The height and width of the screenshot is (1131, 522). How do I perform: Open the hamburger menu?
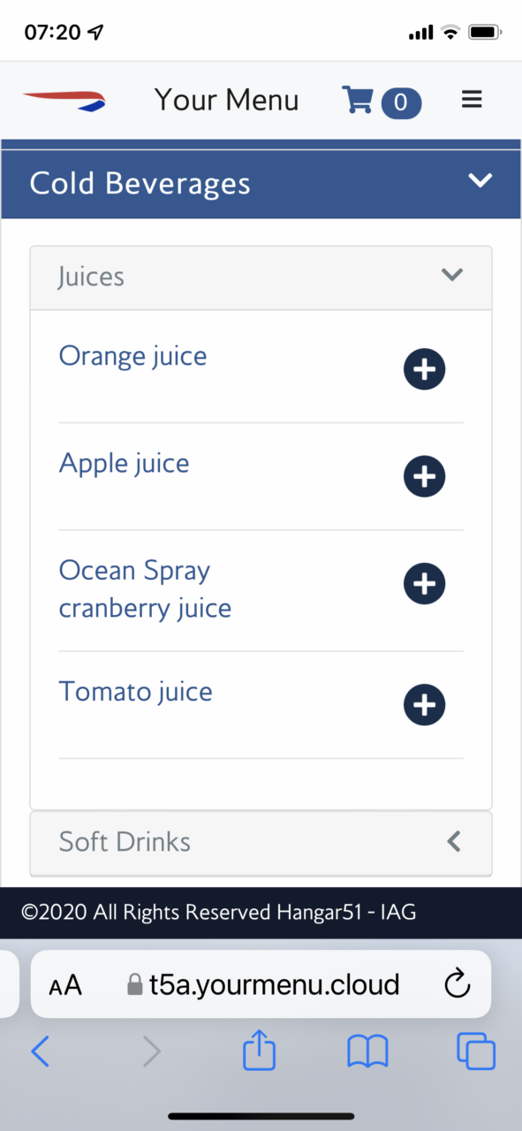[x=472, y=100]
